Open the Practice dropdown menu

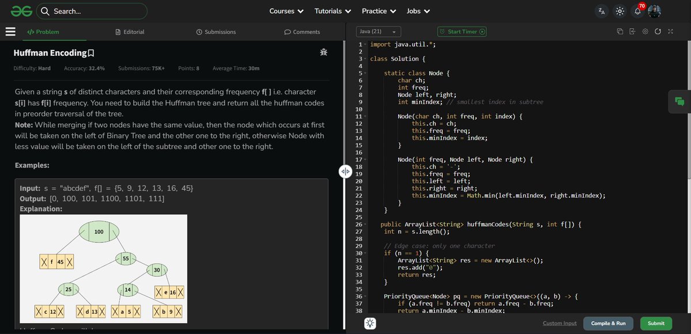(x=379, y=11)
